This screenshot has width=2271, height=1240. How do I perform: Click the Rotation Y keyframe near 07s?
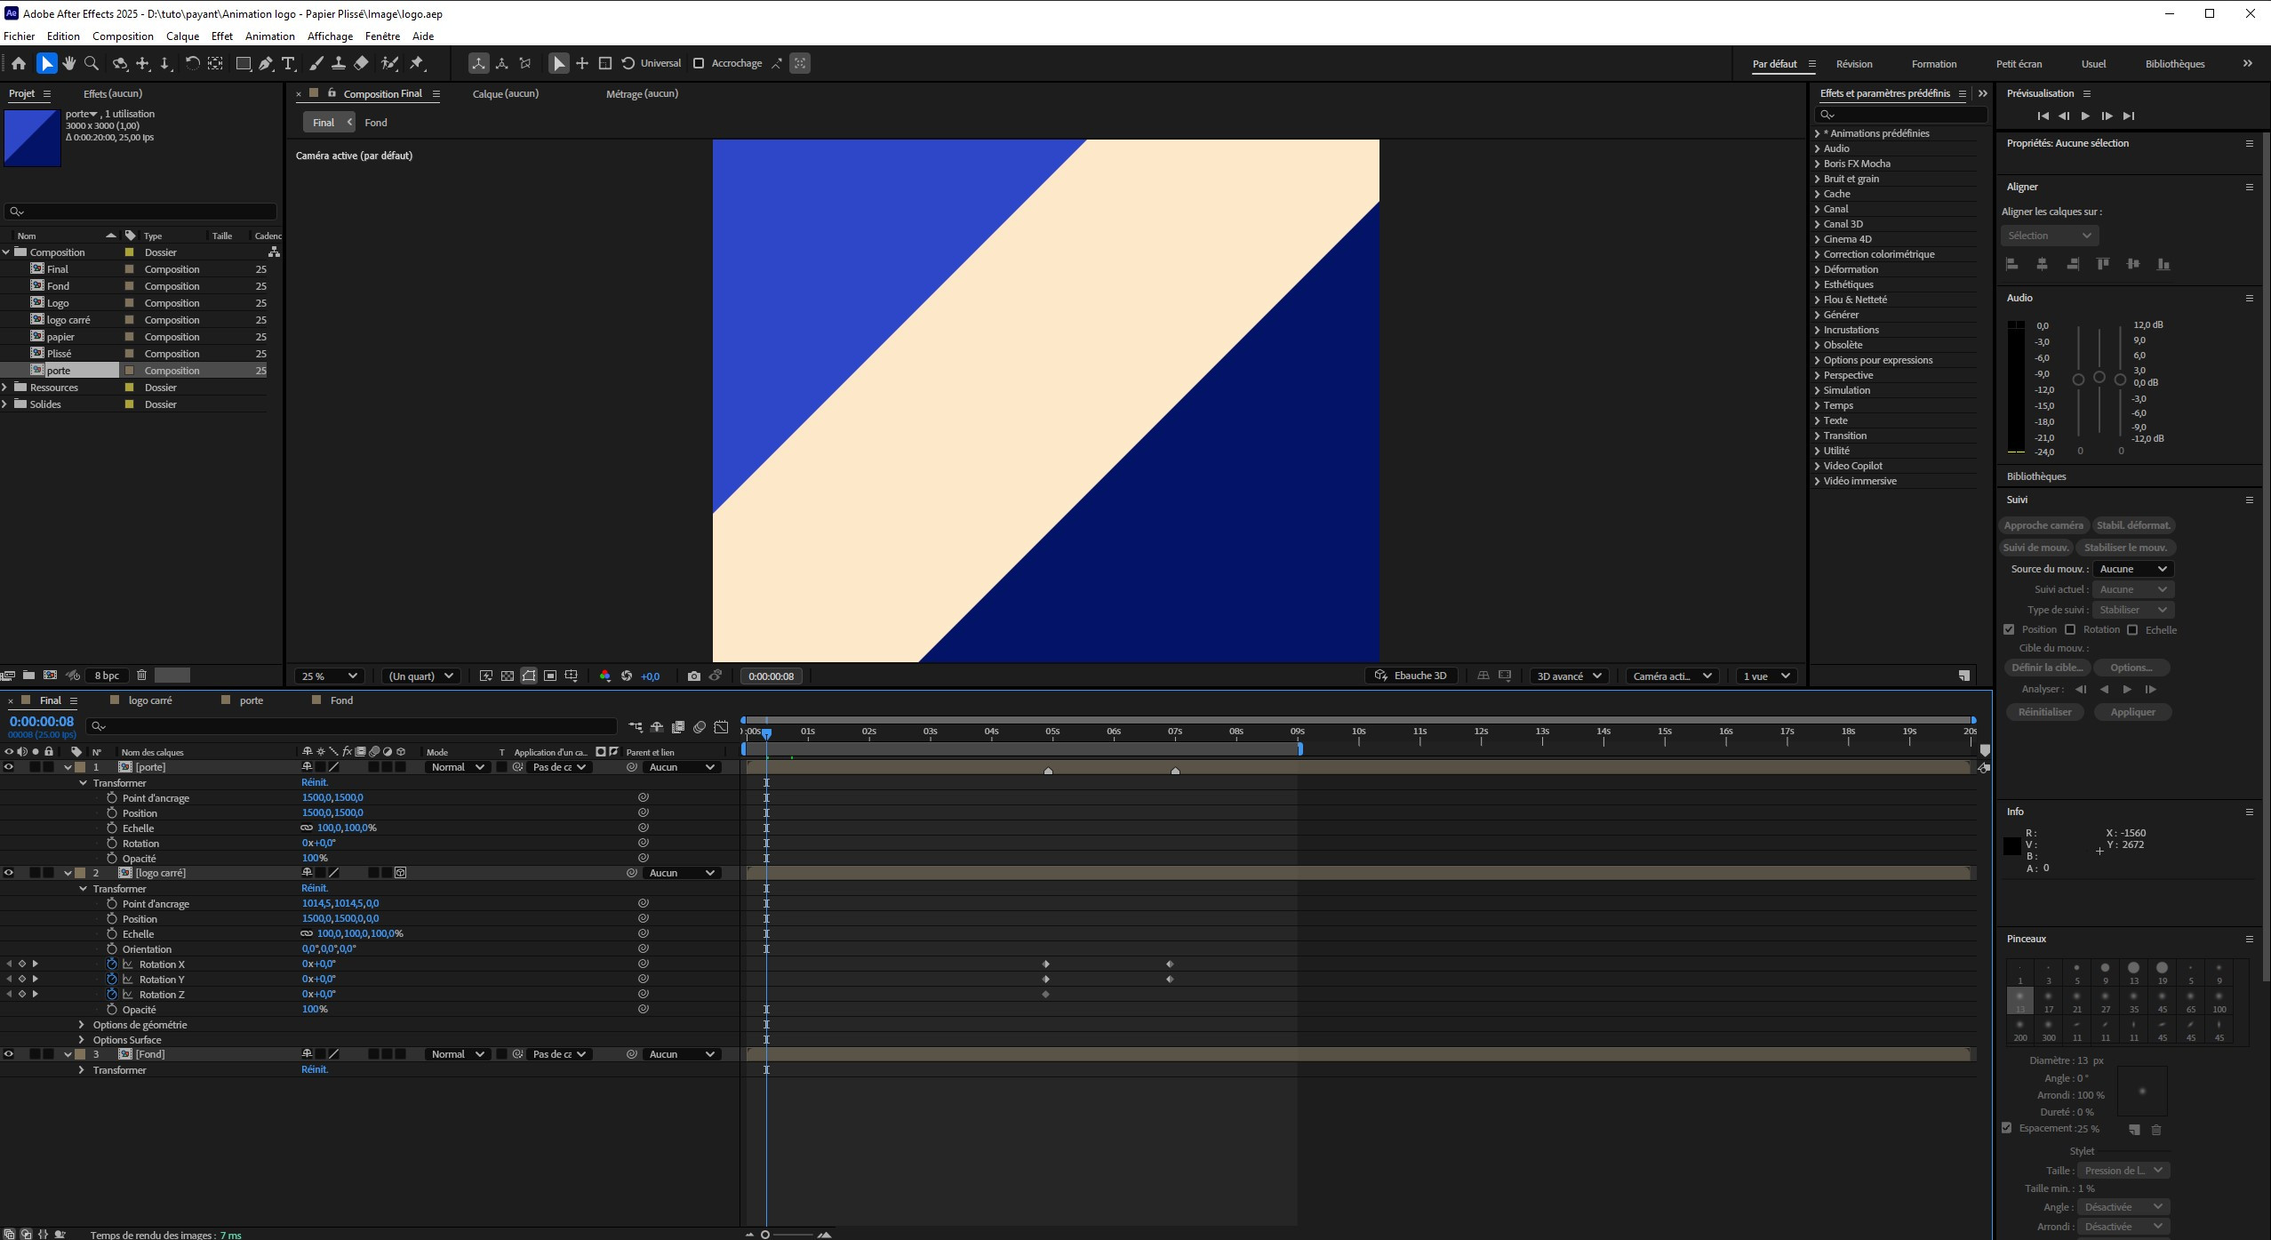pyautogui.click(x=1170, y=980)
